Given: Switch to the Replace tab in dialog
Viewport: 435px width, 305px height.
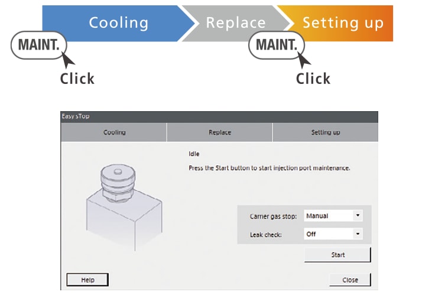Looking at the screenshot, I should 219,132.
